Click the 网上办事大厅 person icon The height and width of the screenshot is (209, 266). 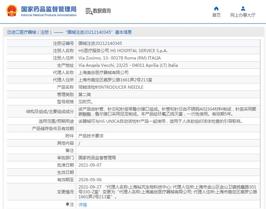tap(243, 8)
